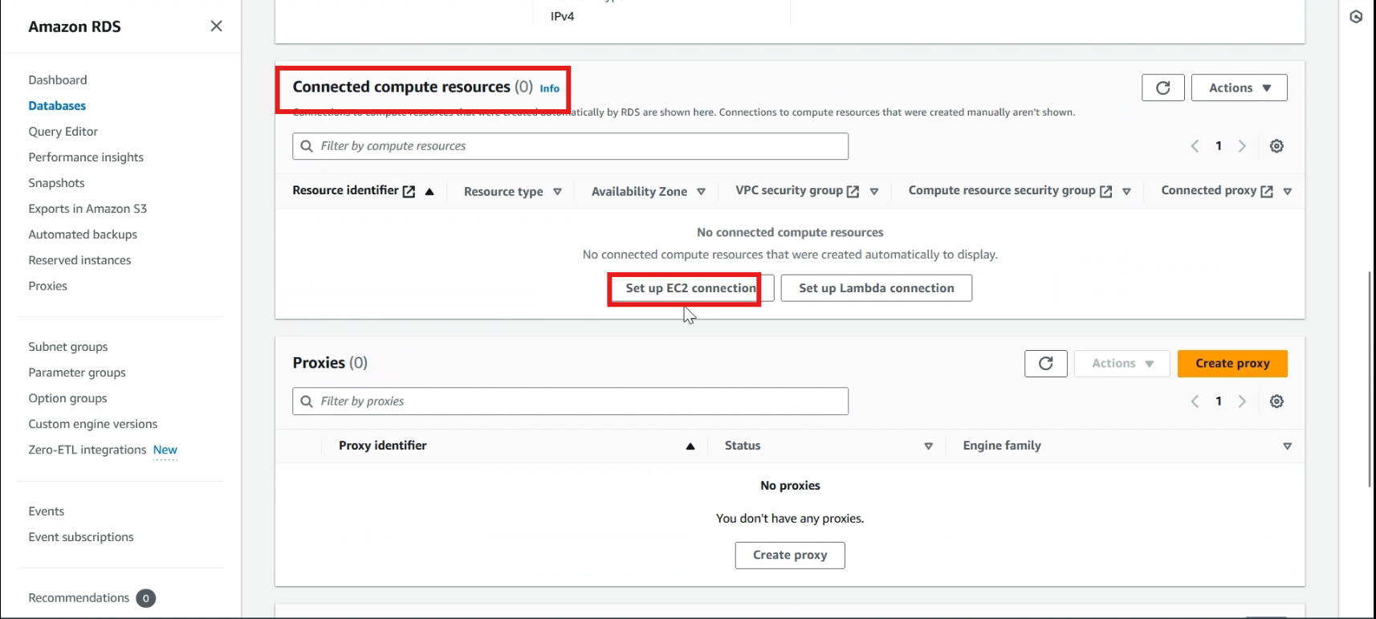Open Option groups page
This screenshot has height=619, width=1376.
(67, 397)
